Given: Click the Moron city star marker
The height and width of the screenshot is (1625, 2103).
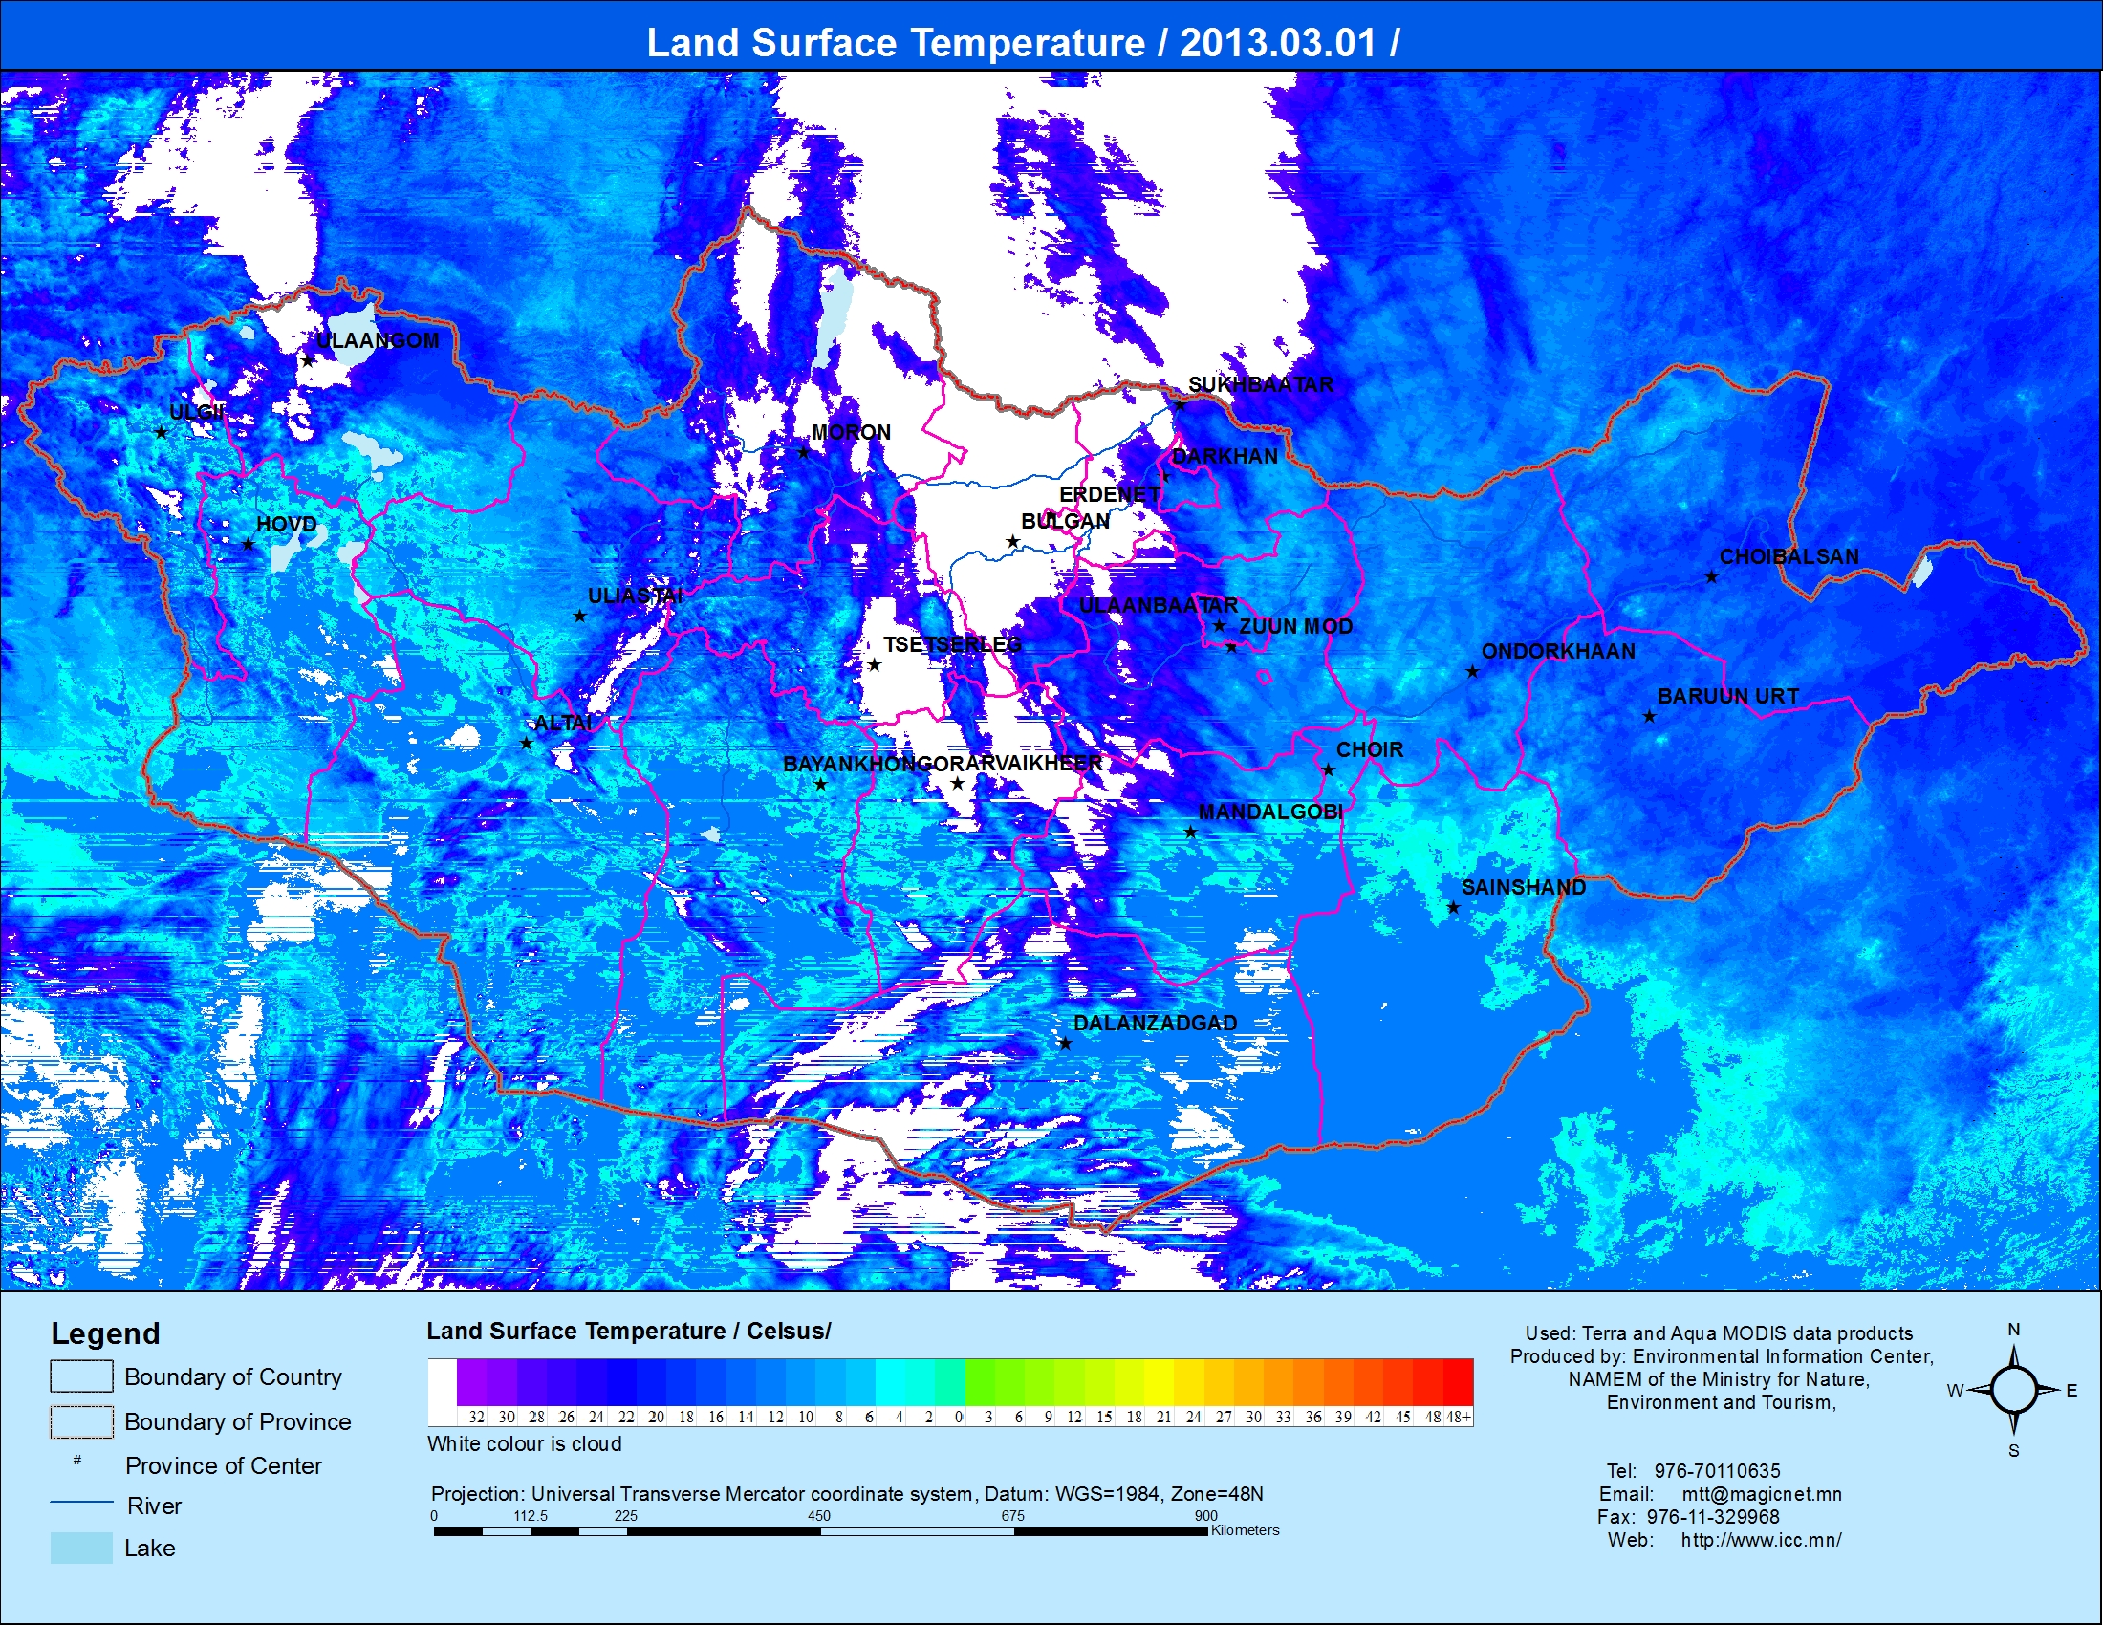Looking at the screenshot, I should [803, 452].
